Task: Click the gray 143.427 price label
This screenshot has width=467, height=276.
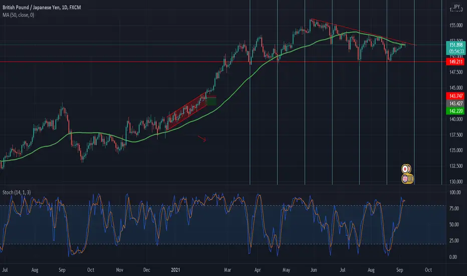Action: point(455,103)
